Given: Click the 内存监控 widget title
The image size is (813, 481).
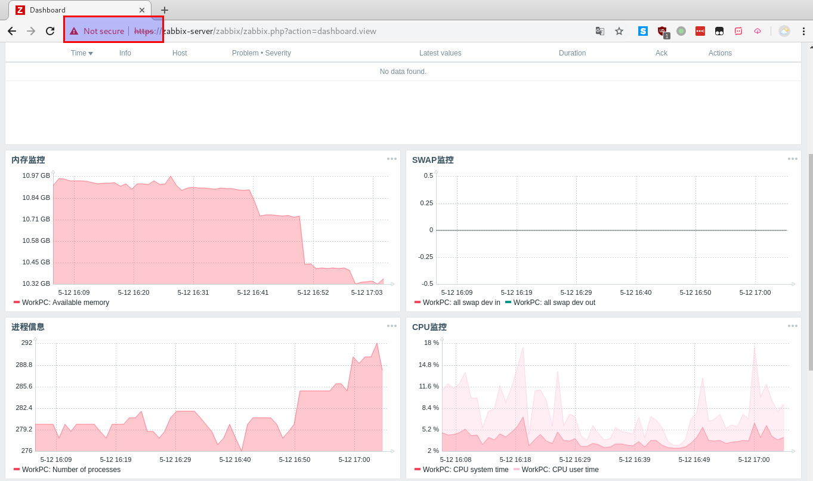Looking at the screenshot, I should tap(28, 160).
